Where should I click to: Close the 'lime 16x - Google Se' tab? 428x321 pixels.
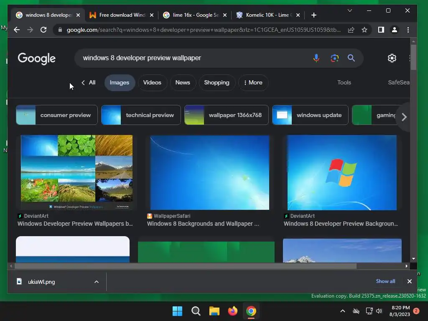point(225,15)
